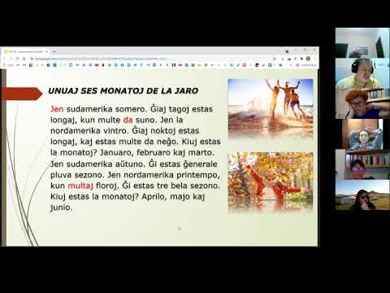The width and height of the screenshot is (390, 293).
Task: Select participant with hands behind head
Action: (362, 134)
